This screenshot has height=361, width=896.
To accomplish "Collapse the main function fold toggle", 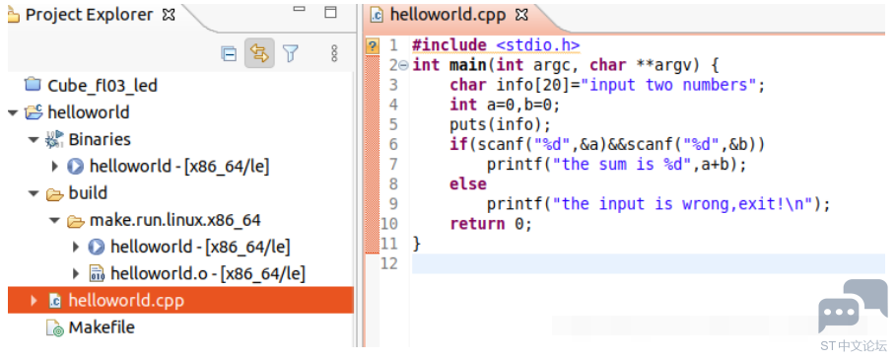I will pos(403,66).
